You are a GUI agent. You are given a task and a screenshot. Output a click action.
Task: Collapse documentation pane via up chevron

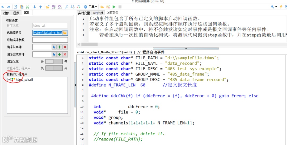coord(186,48)
